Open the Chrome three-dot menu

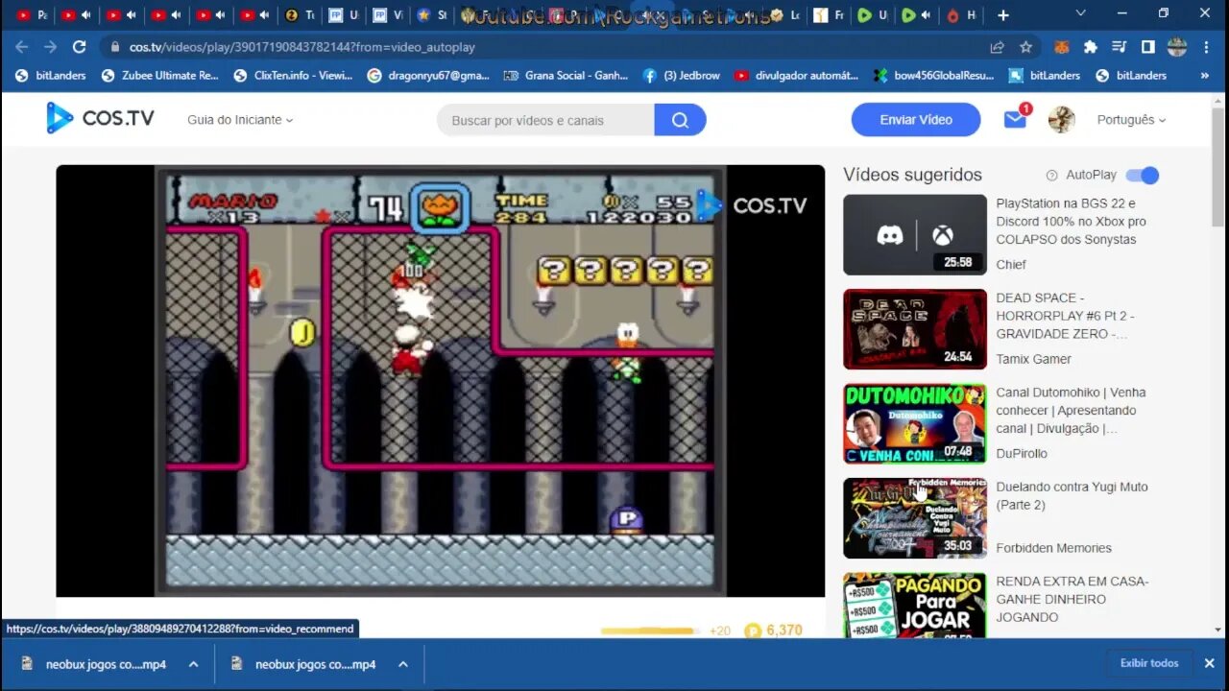coord(1208,47)
